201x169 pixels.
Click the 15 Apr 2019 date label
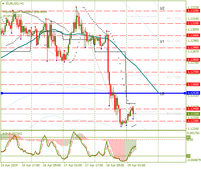[x=9, y=165]
